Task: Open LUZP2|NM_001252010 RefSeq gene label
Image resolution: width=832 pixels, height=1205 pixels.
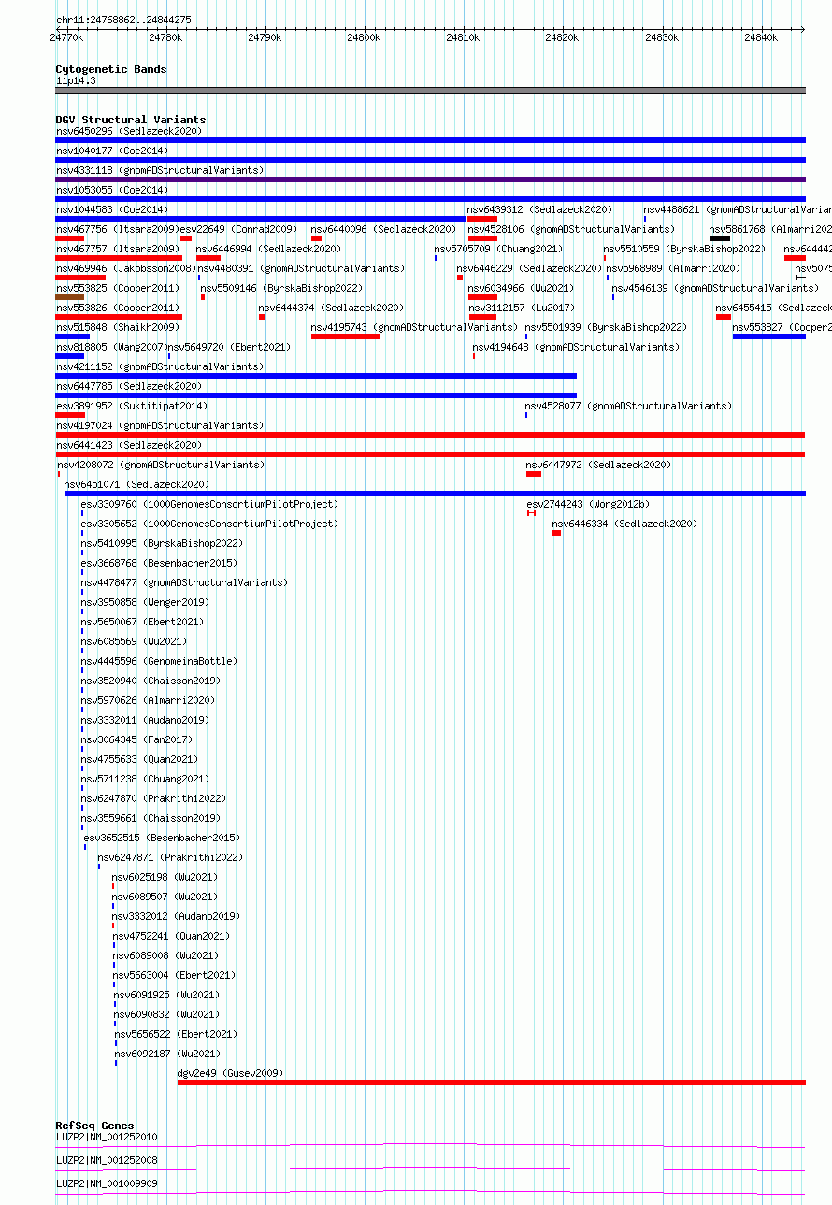Action: coord(107,1137)
